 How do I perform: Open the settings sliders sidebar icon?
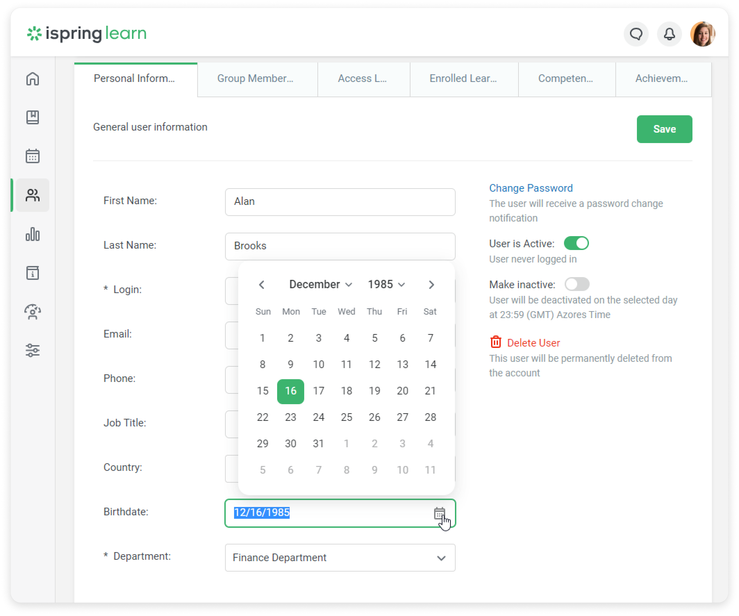tap(32, 351)
